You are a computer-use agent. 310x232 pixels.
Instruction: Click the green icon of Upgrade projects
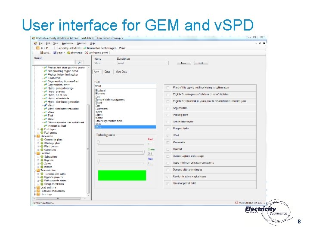[x=42, y=177]
